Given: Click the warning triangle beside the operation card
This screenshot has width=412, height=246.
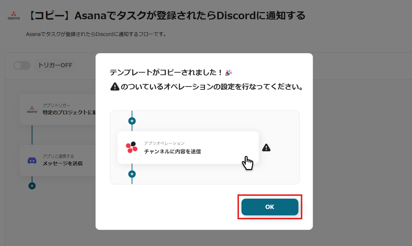Looking at the screenshot, I should pos(266,148).
